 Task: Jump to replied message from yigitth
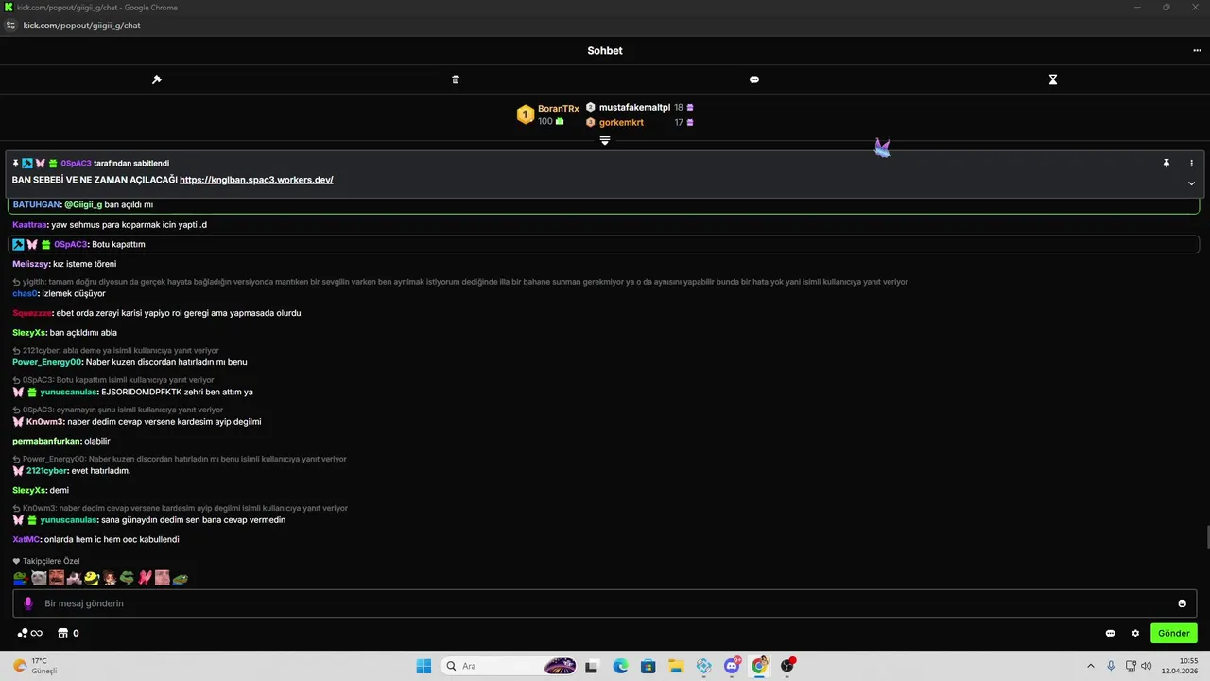click(460, 282)
